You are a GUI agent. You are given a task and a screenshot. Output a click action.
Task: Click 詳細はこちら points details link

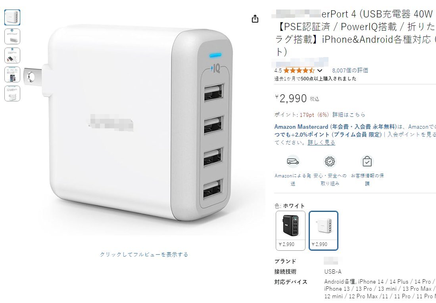point(349,115)
